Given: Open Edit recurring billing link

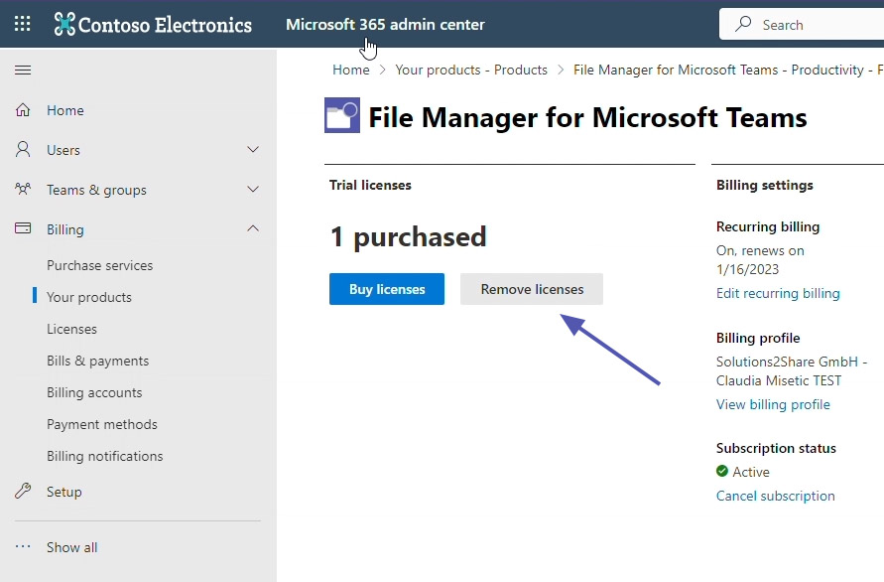Looking at the screenshot, I should click(778, 293).
